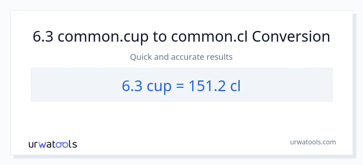363x165 pixels.
Task: Open the urwatools.com link
Action: pos(312,142)
